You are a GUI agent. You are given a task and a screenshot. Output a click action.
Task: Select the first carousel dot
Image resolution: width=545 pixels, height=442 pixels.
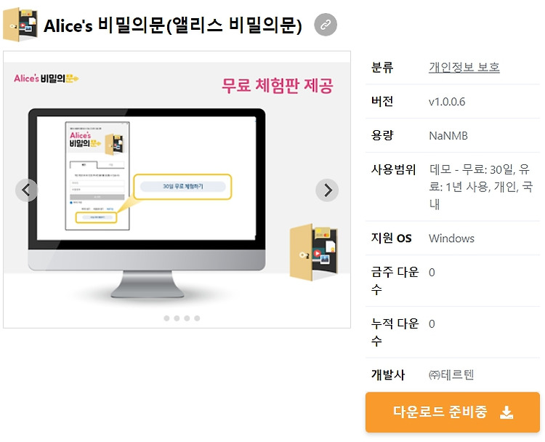point(166,318)
